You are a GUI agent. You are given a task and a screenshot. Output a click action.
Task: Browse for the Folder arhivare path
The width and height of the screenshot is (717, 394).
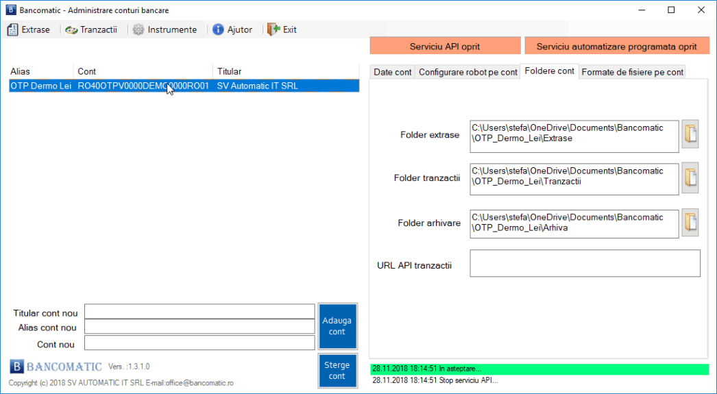point(690,222)
